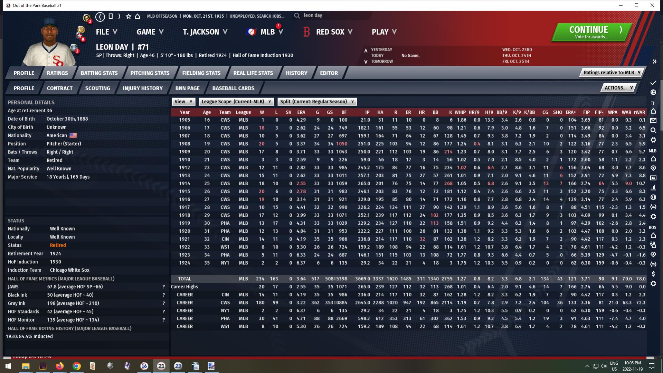
Task: Switch to the Pitching Stats tab
Action: point(150,73)
